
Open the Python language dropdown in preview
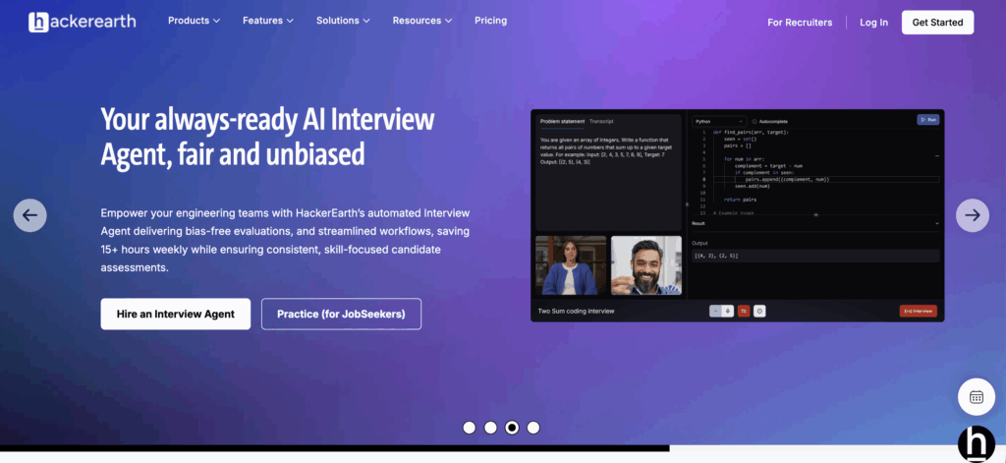tap(719, 121)
